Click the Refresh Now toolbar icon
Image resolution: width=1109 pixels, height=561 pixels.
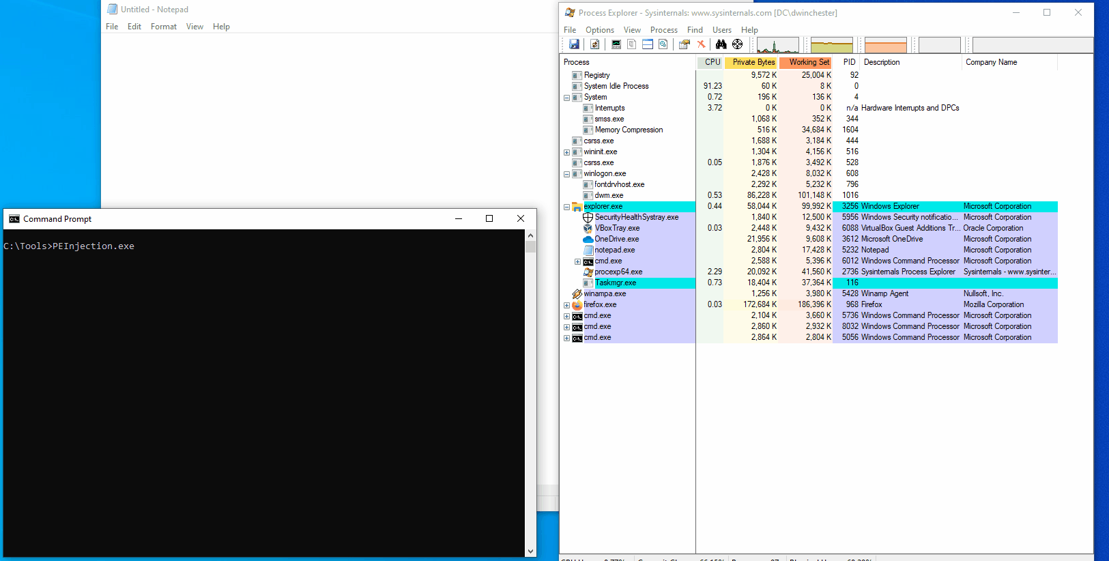[x=595, y=44]
